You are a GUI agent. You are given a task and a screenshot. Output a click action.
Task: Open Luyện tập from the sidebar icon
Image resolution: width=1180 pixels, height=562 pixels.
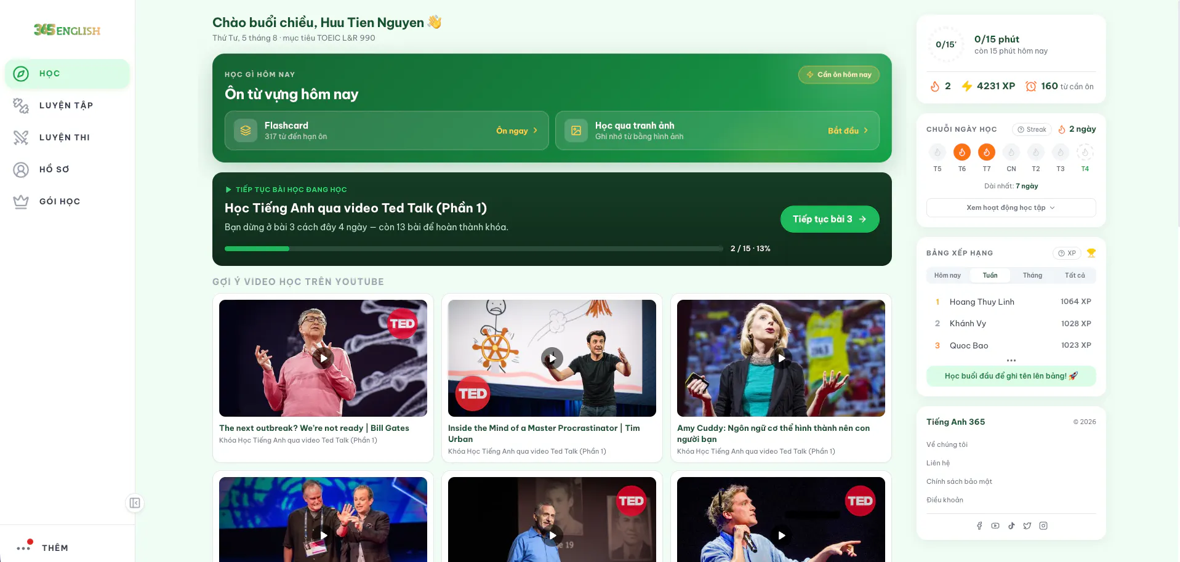pyautogui.click(x=21, y=106)
